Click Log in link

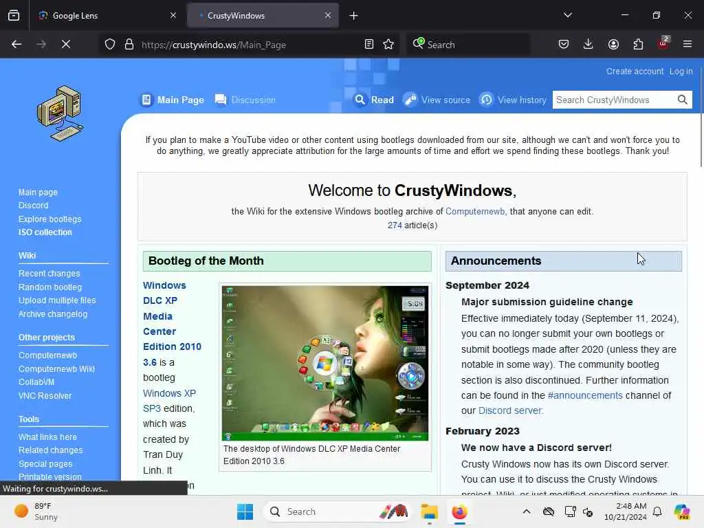pyautogui.click(x=681, y=71)
